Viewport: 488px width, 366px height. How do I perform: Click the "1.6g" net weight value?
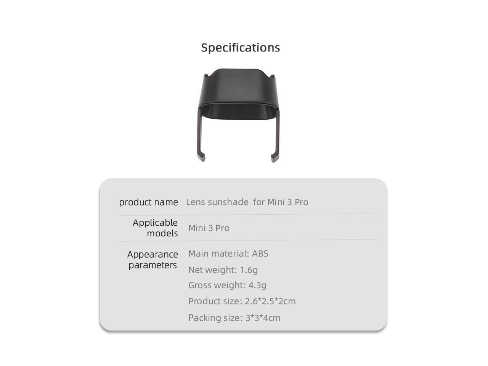point(249,270)
